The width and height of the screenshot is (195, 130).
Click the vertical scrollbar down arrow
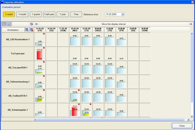[x=192, y=117]
